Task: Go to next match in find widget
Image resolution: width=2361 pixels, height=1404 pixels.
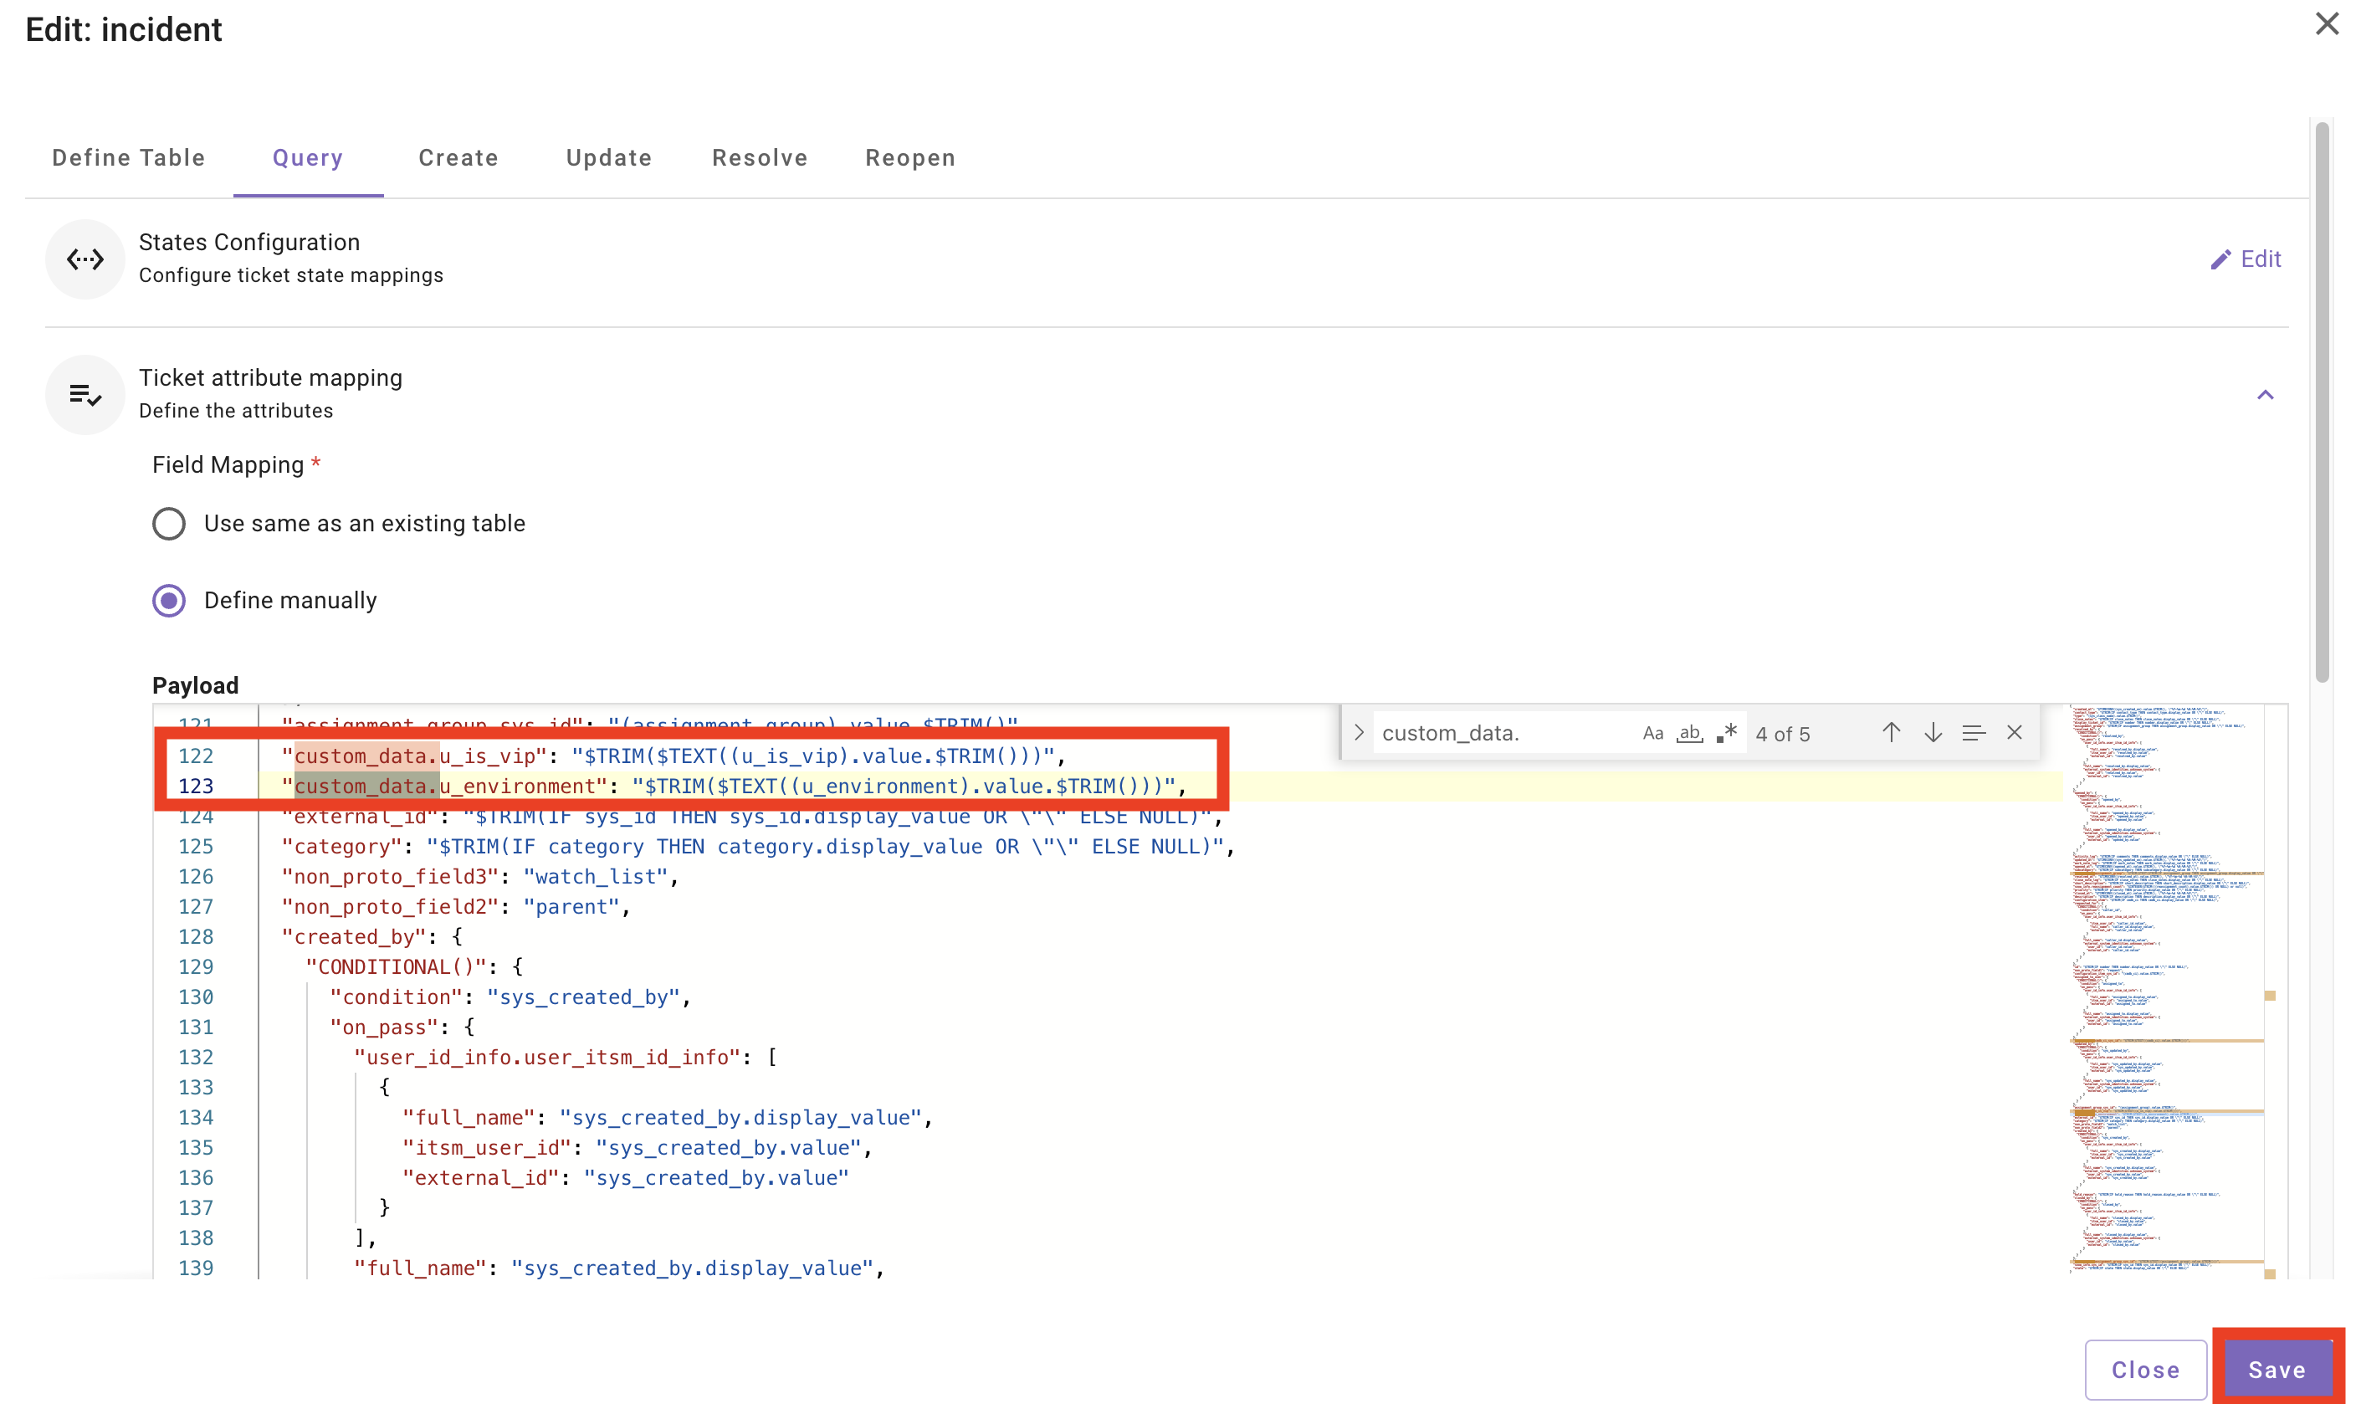Action: click(1933, 732)
